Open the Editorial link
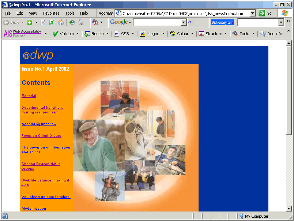This screenshot has width=294, height=221. [29, 96]
